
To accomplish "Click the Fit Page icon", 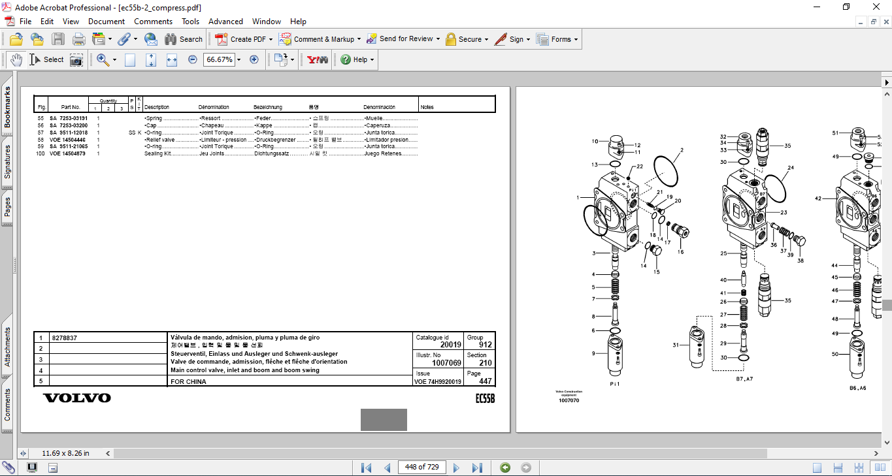I will coord(151,59).
